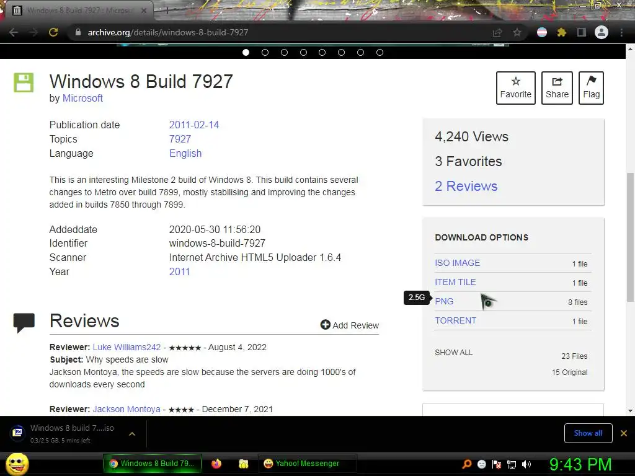
Task: Go back using the browser back arrow
Action: point(14,32)
